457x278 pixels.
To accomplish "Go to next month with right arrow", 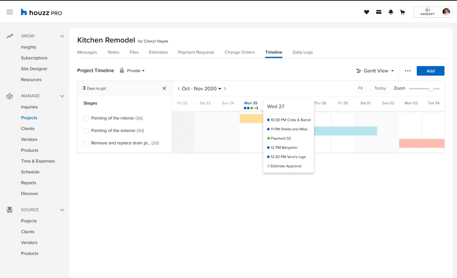I will [x=225, y=89].
